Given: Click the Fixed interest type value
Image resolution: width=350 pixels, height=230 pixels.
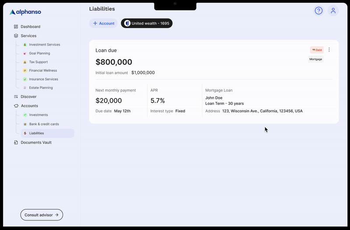Looking at the screenshot, I should coord(180,111).
